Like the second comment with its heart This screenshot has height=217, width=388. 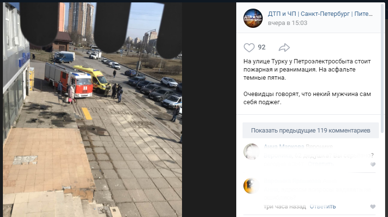tap(373, 206)
